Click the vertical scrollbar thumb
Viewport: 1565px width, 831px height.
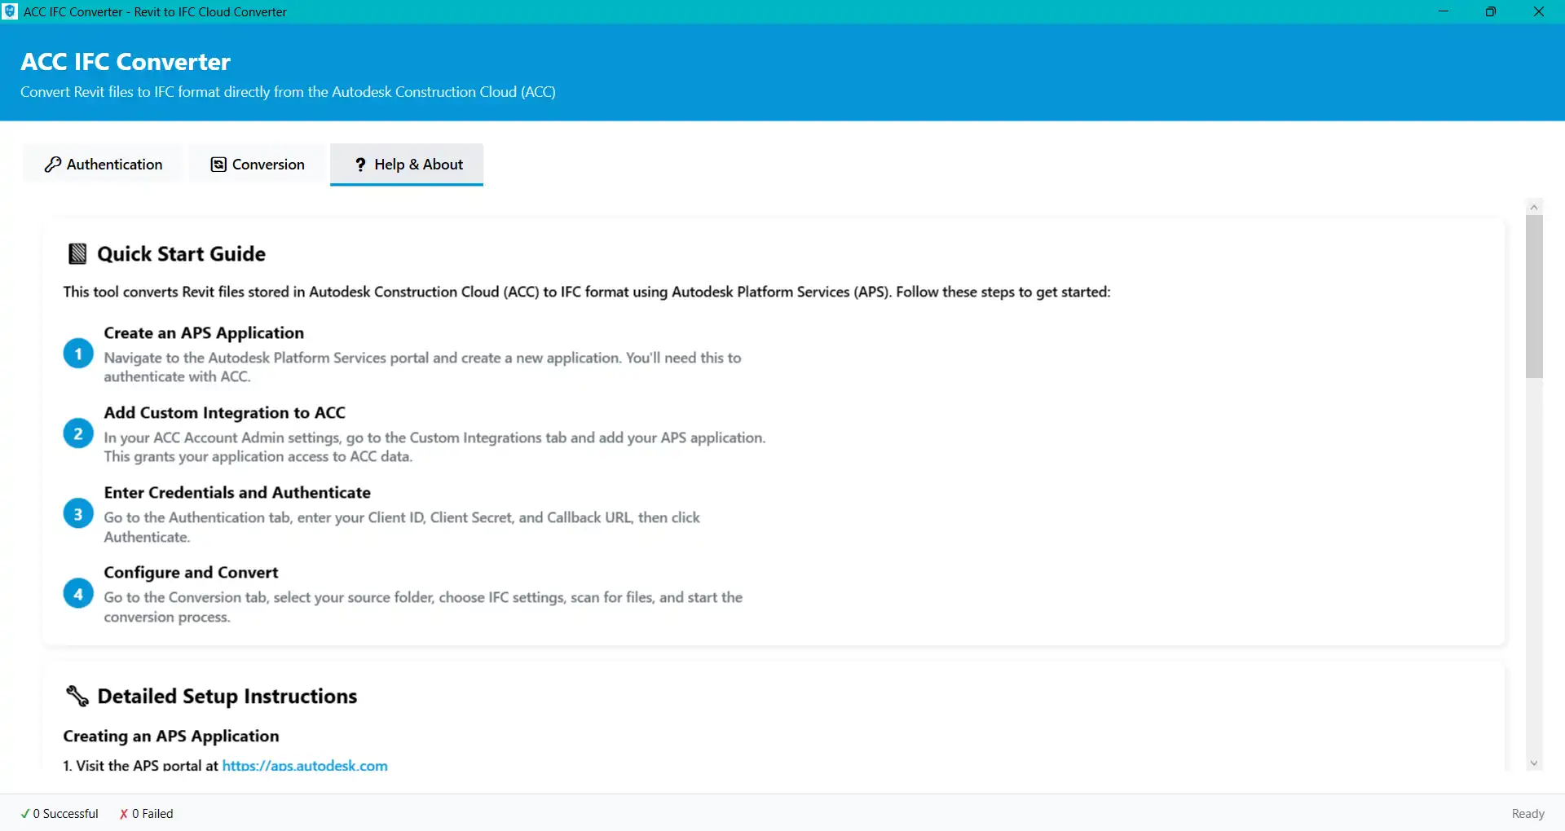click(1534, 297)
